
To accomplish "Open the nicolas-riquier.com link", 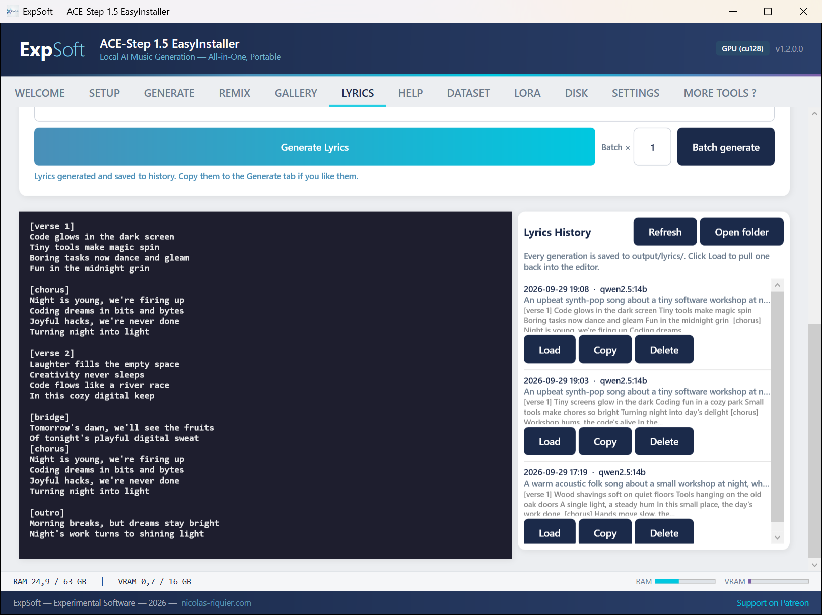I will point(216,603).
